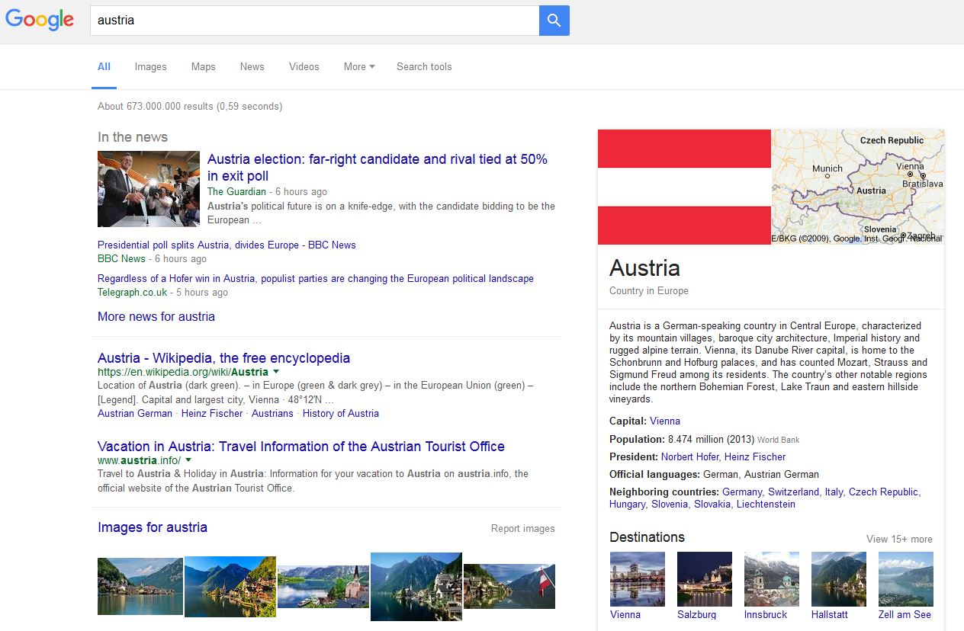Expand the austria.info URL dropdown arrow

coord(188,460)
